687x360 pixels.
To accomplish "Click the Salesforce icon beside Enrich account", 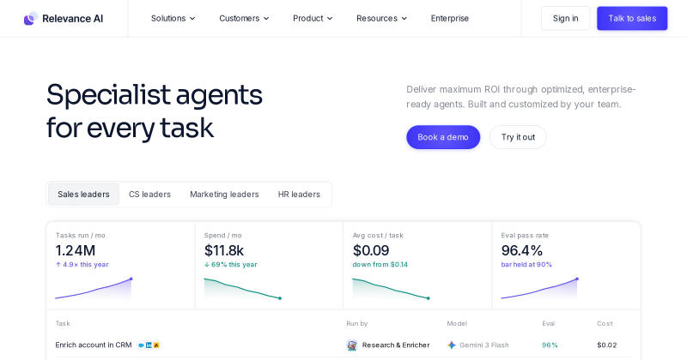I will [x=141, y=345].
